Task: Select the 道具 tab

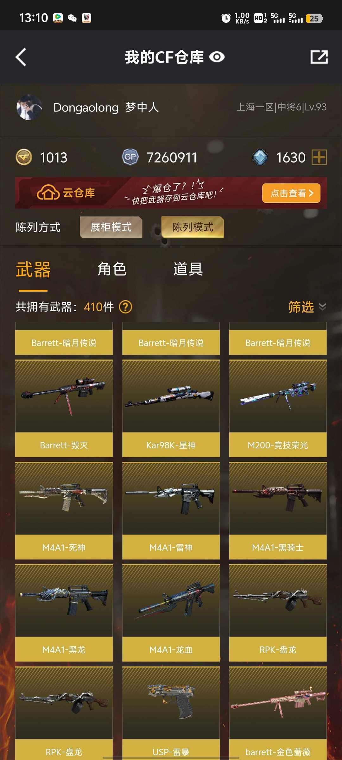Action: pyautogui.click(x=188, y=269)
